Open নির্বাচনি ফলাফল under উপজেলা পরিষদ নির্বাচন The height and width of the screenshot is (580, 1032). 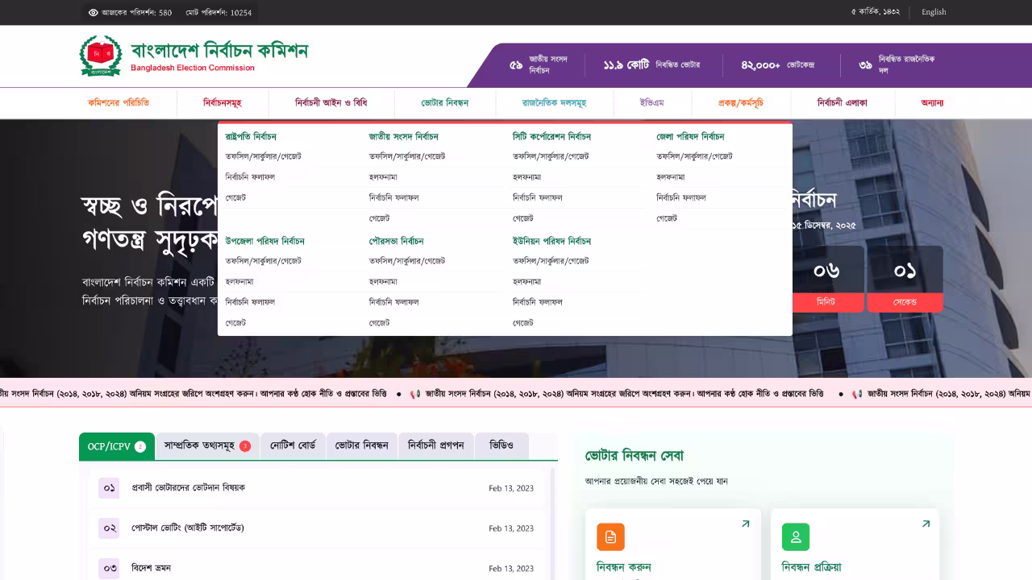click(250, 302)
